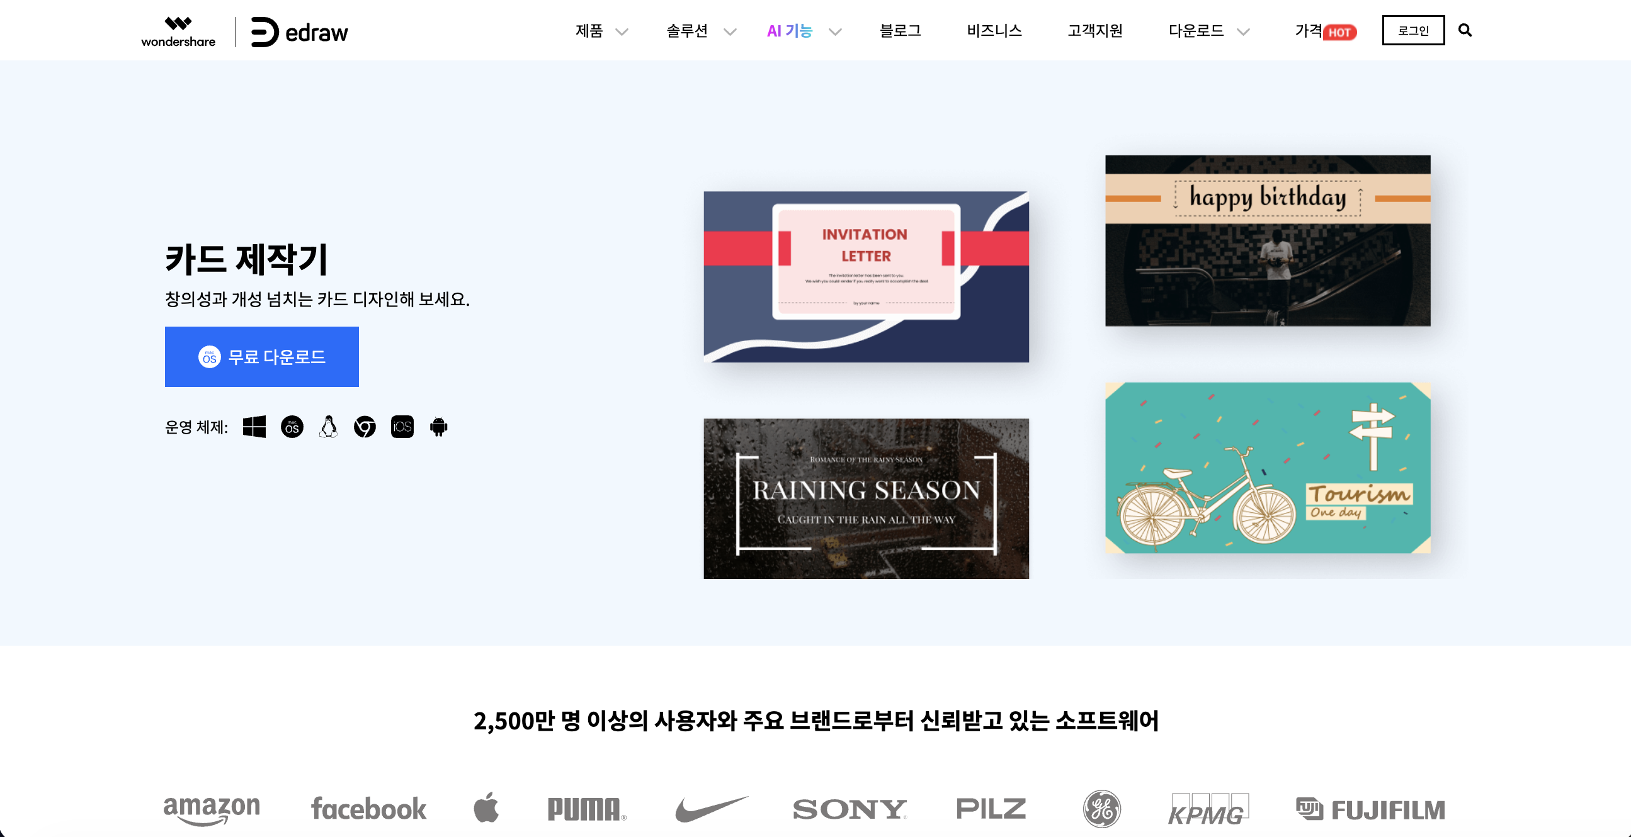Screen dimensions: 1631x837
Task: Open the 가격 HOT pricing link
Action: [1325, 31]
